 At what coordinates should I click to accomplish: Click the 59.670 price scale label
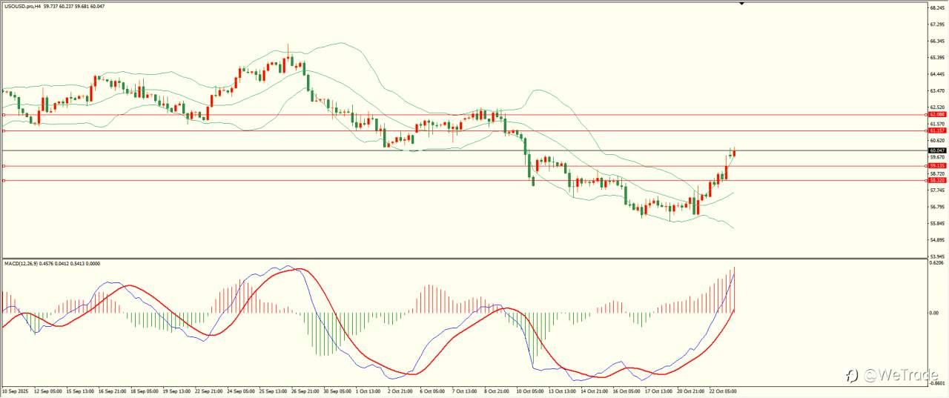click(x=937, y=157)
